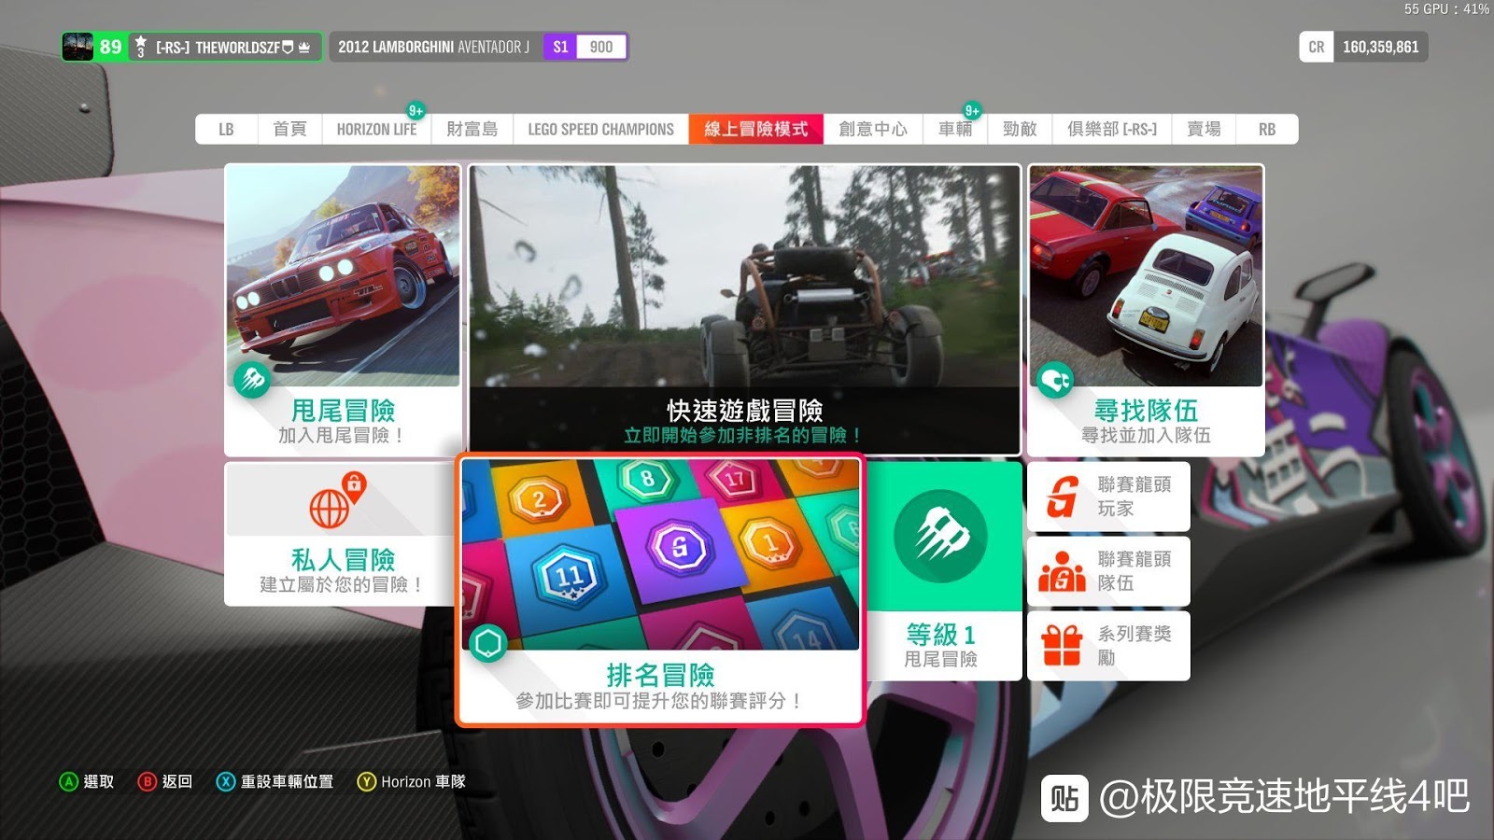
Task: Click the green A button icon for 選取
Action: [68, 782]
